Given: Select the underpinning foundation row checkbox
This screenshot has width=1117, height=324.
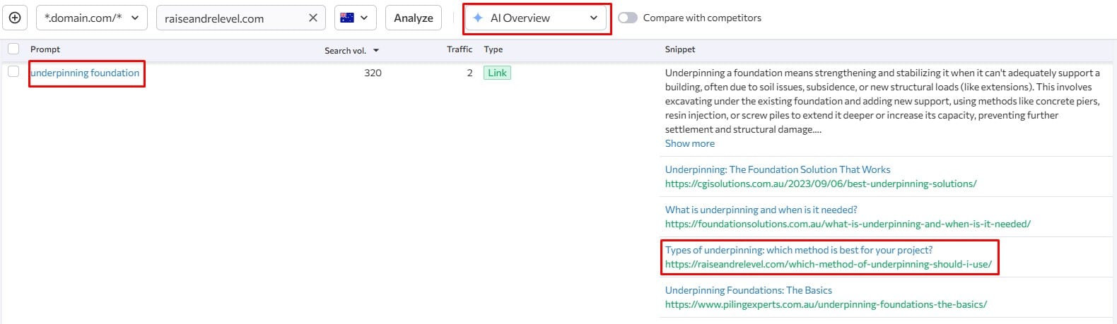Looking at the screenshot, I should 13,71.
